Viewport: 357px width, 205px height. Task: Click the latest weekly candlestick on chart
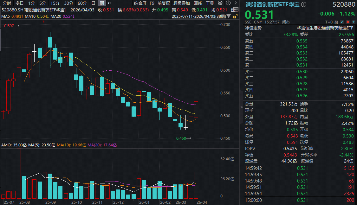[196, 110]
